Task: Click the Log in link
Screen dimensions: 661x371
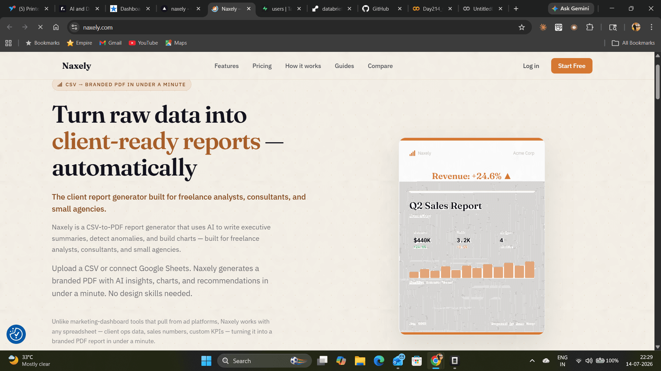Action: pos(531,66)
